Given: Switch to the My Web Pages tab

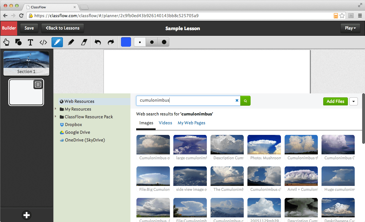Looking at the screenshot, I should point(191,123).
